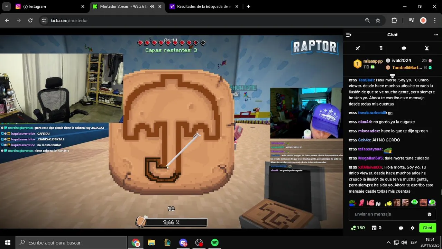The width and height of the screenshot is (442, 249).
Task: Open the shop icon showing 0
Action: (x=376, y=228)
